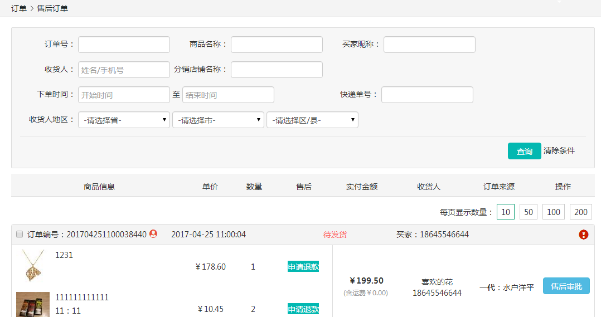The height and width of the screenshot is (317, 601).
Task: Expand the district/county dropdown (请选择区/县)
Action: [x=312, y=120]
